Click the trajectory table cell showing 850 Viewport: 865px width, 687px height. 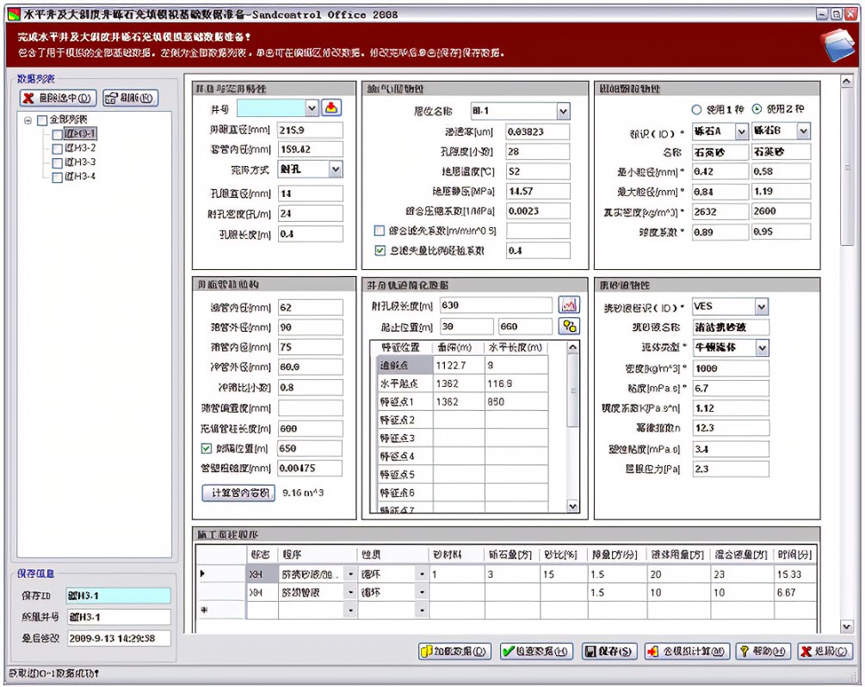pos(516,402)
